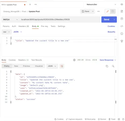The image size is (125, 121).
Task: Toggle line wrap icon in response toolbar
Action: coord(62,66)
